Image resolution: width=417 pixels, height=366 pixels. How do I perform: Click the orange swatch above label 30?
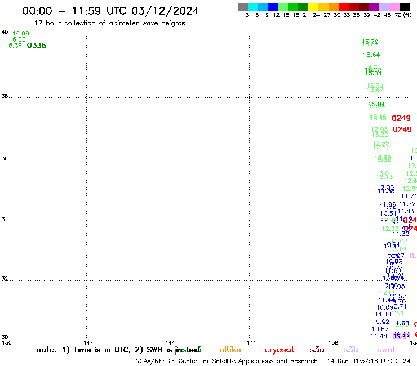tap(333, 7)
